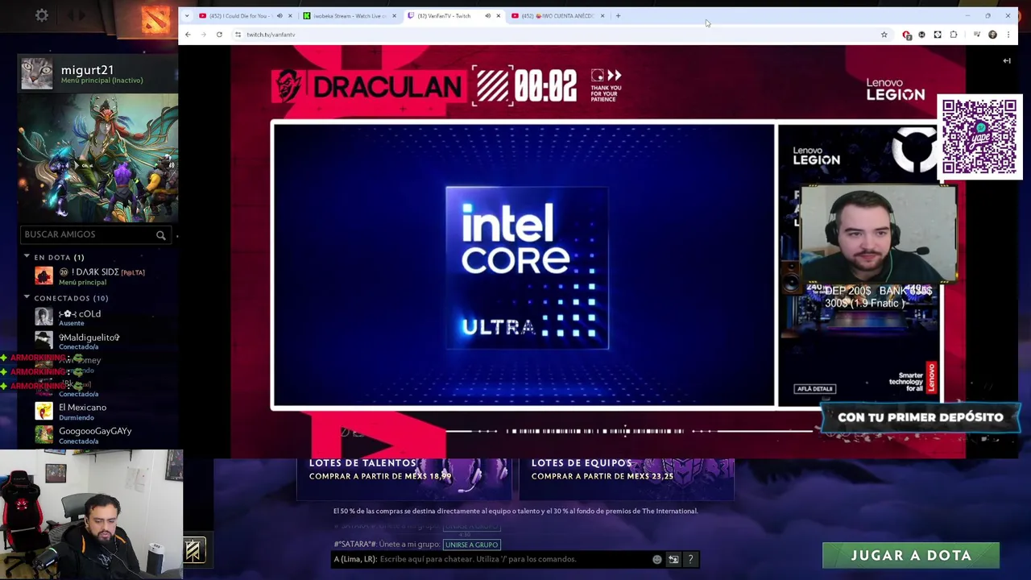The image size is (1031, 580).
Task: Collapse the EN DOTA friends group
Action: [x=27, y=257]
